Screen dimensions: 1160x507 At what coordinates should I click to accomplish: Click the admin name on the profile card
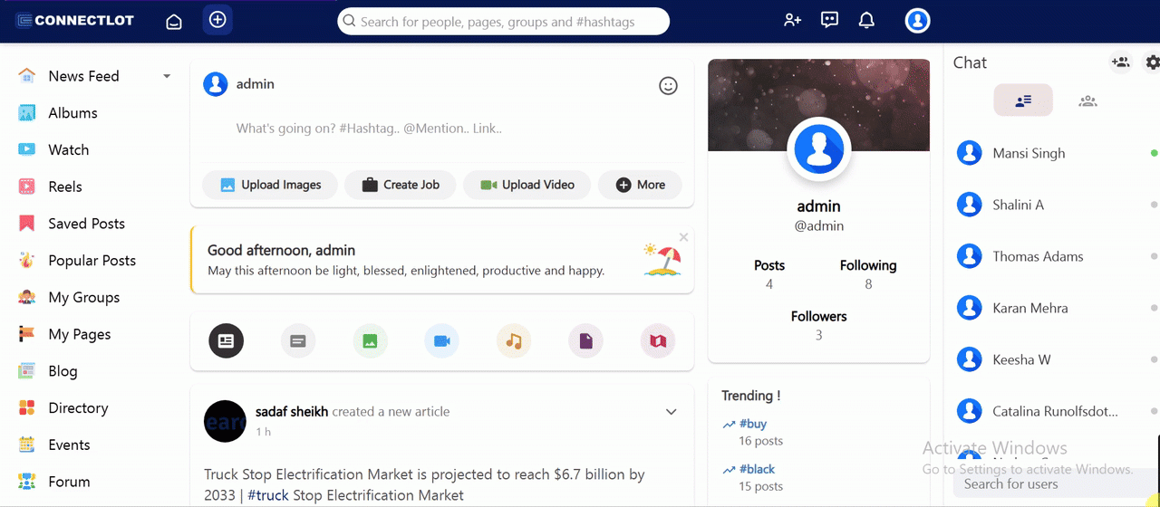pyautogui.click(x=819, y=206)
